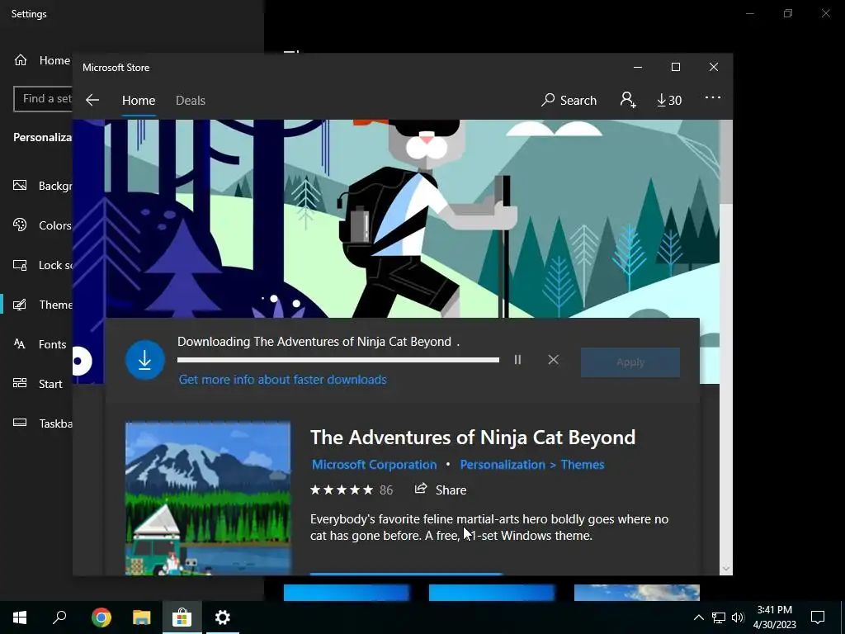Click the Start tiles icon in Settings
The image size is (845, 634).
coord(20,383)
